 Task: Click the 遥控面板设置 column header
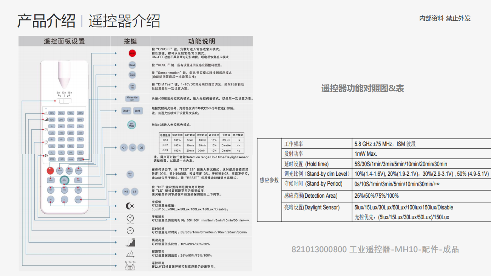tap(65, 41)
